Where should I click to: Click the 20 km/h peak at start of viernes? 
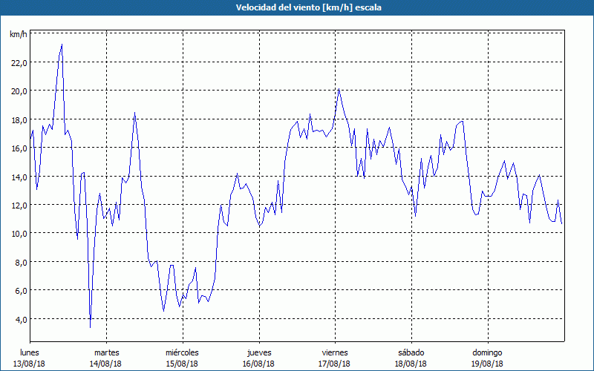click(339, 89)
